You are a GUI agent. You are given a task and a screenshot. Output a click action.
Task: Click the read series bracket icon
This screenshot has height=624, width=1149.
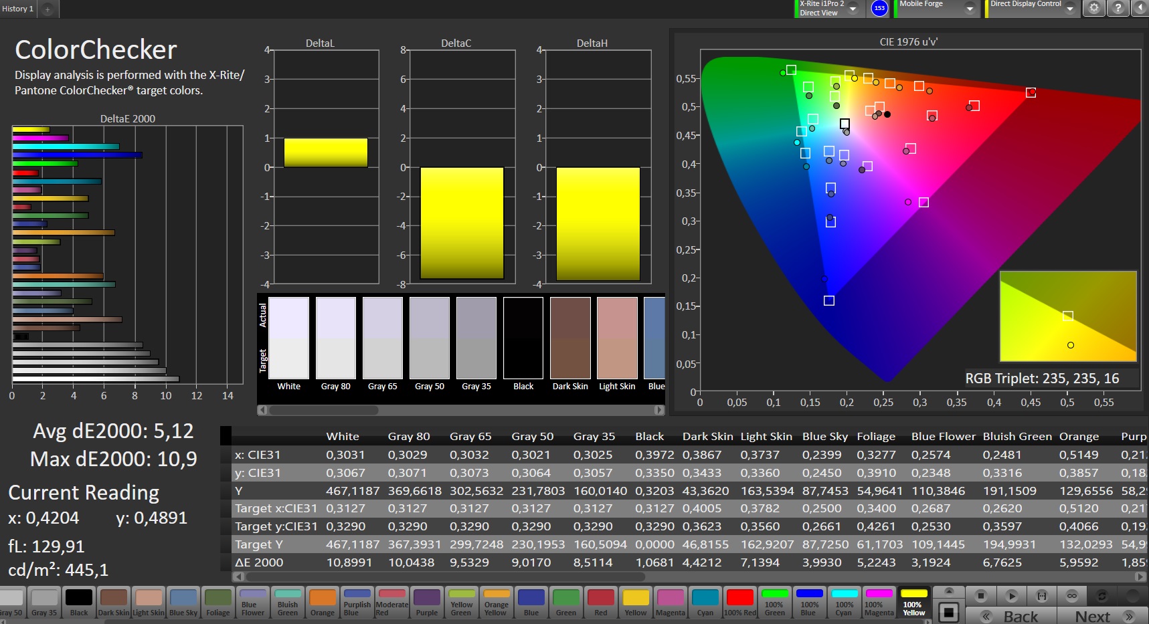point(1042,595)
